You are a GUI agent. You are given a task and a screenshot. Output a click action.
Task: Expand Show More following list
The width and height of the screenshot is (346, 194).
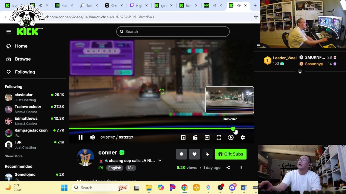pyautogui.click(x=14, y=156)
